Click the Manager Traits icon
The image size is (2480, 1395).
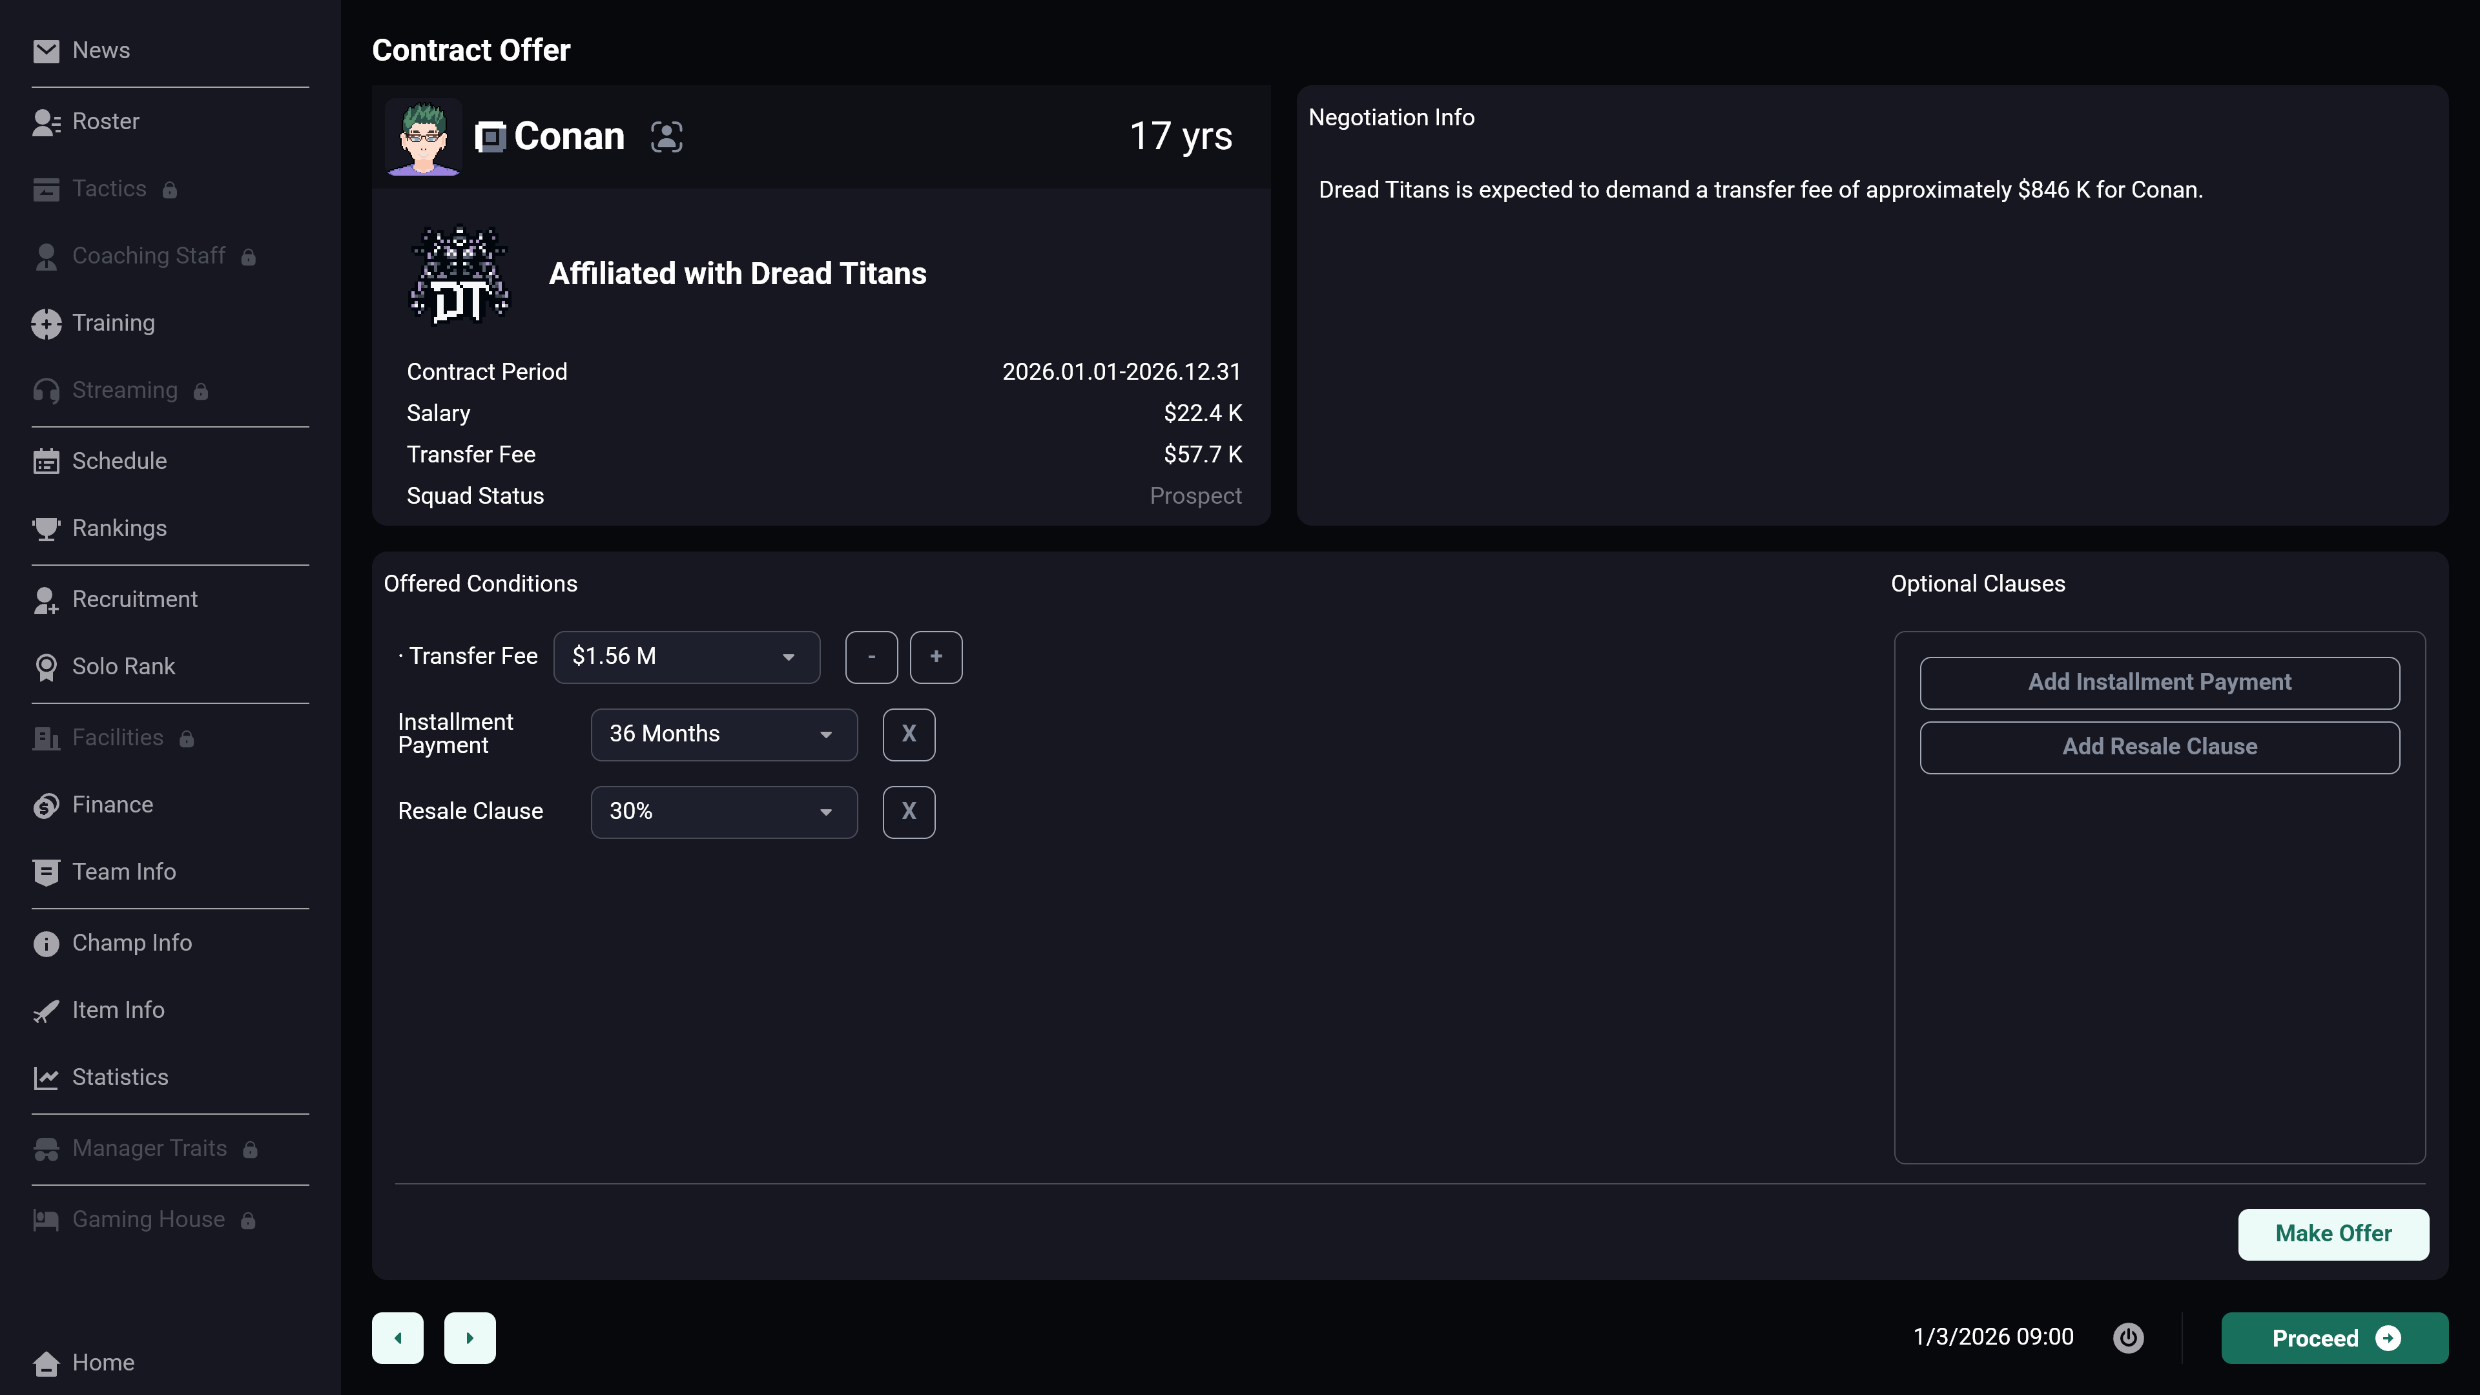coord(45,1150)
